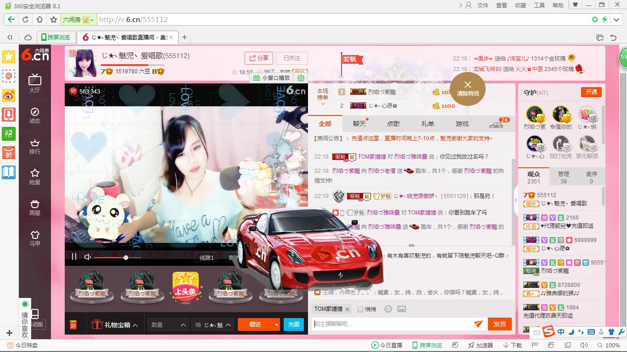Pause the live stream video
Screen dimensions: 627x352
tap(74, 257)
